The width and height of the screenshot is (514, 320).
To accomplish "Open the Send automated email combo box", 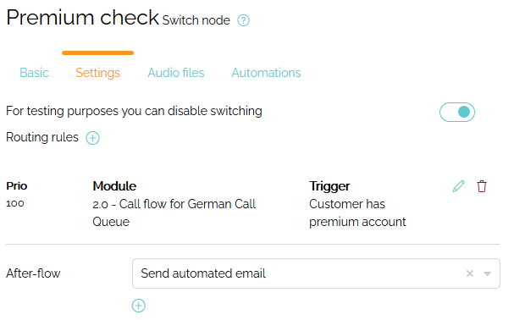I will 316,273.
